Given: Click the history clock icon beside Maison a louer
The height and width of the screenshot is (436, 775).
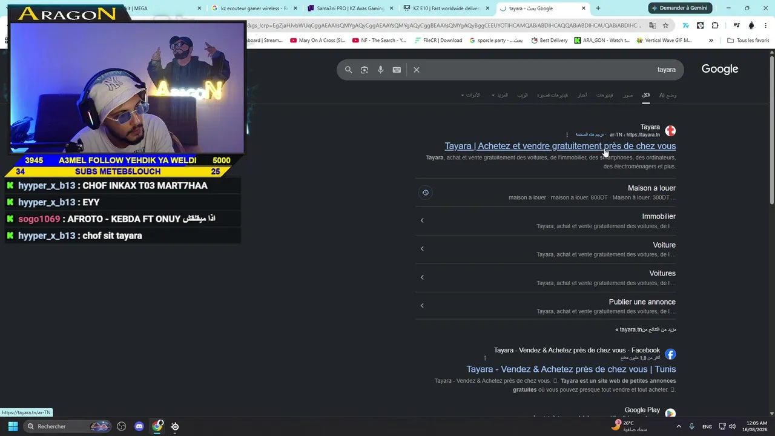Looking at the screenshot, I should [425, 193].
